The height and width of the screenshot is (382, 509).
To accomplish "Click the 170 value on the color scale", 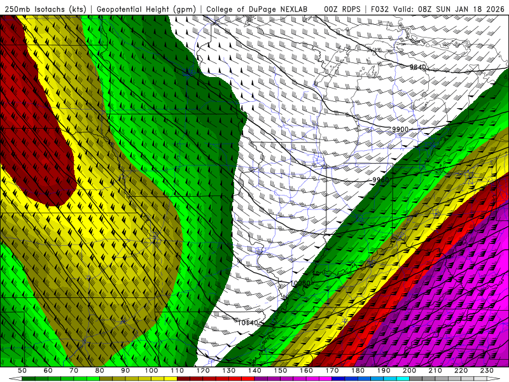I will click(x=331, y=371).
